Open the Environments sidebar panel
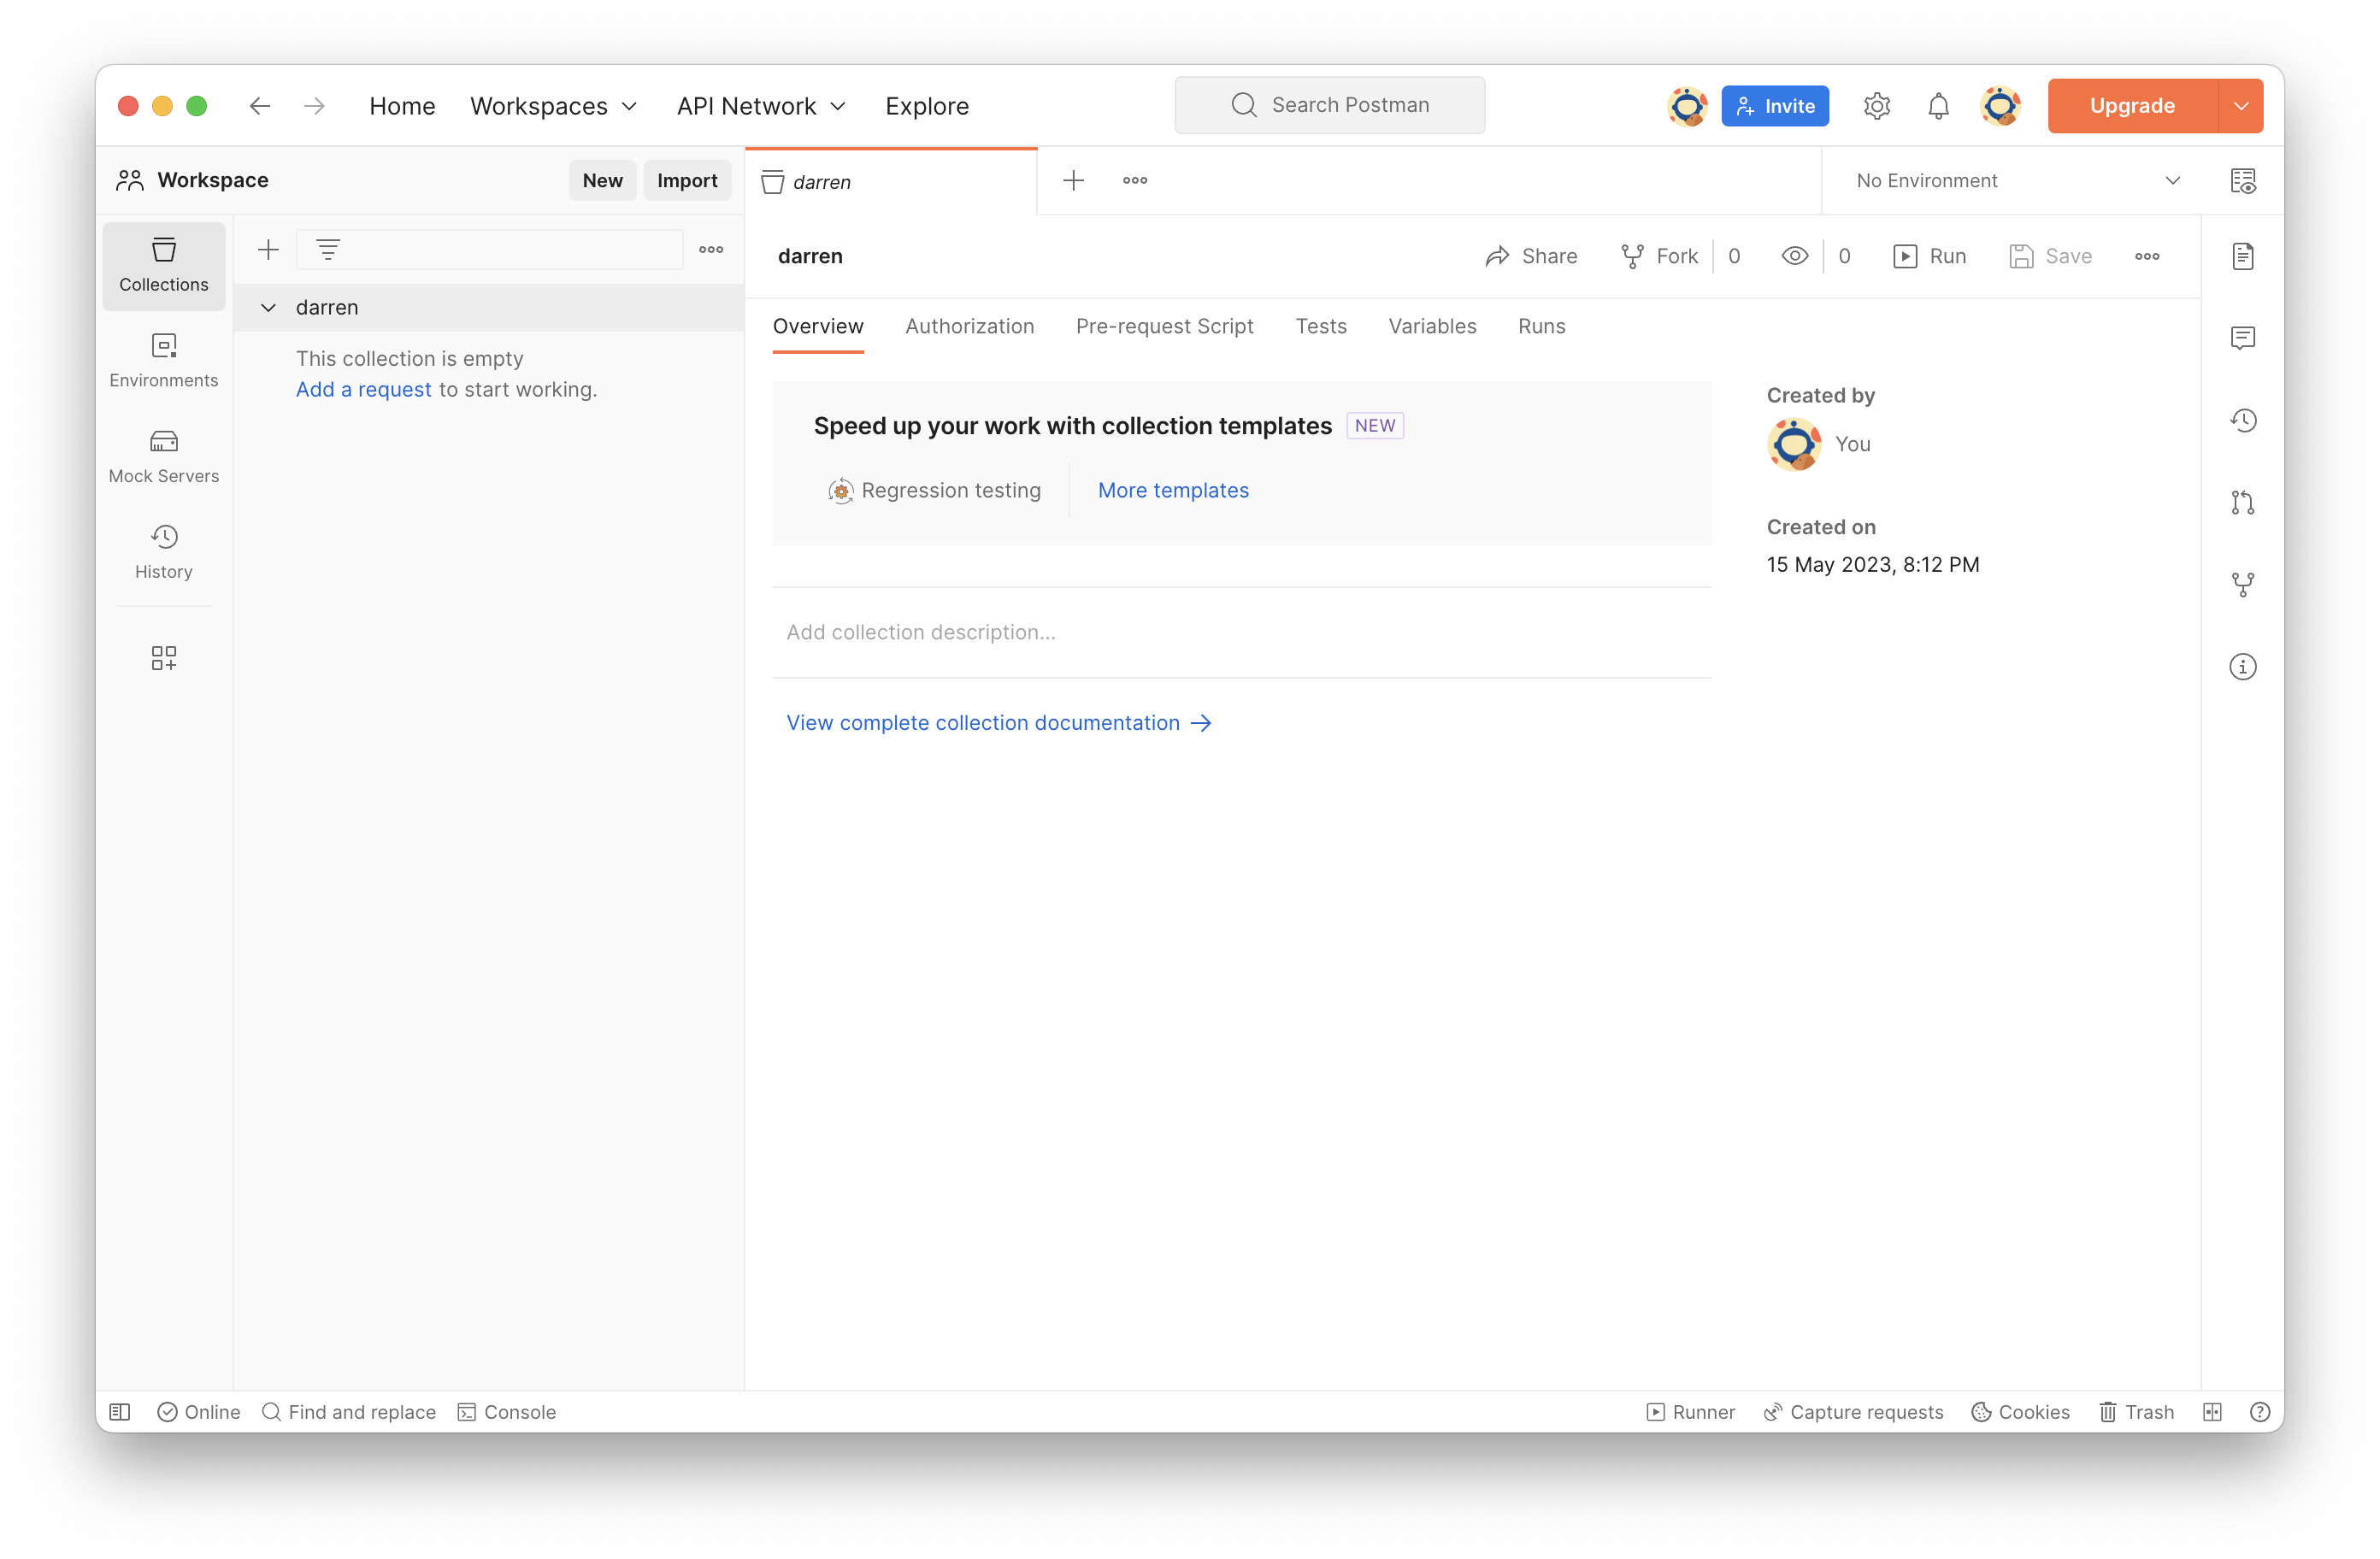 tap(163, 361)
